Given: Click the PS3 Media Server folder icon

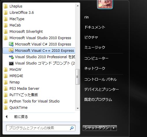Looking at the screenshot, I should (6, 89).
